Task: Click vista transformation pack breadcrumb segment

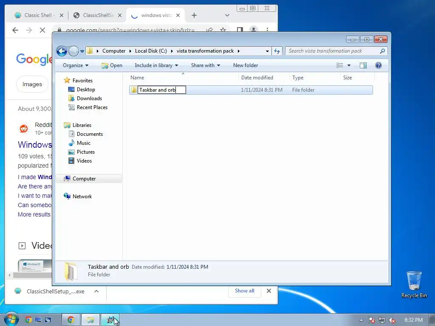Action: [205, 51]
